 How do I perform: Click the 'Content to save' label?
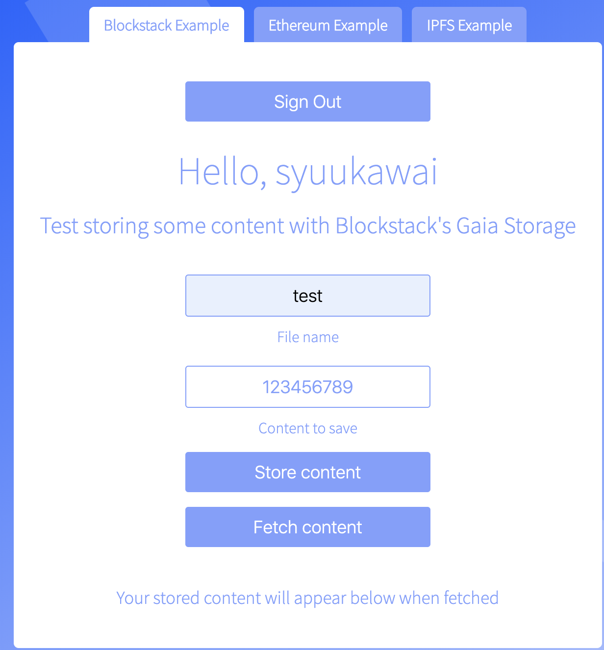(x=307, y=428)
